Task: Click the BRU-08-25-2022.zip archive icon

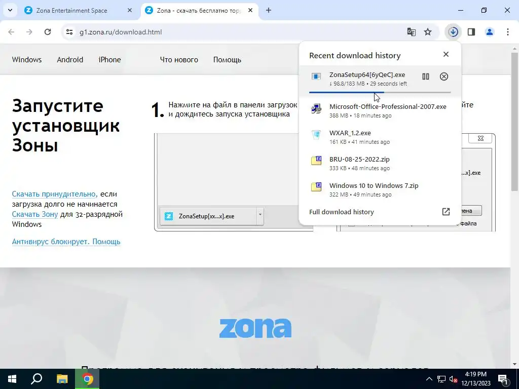Action: point(316,161)
